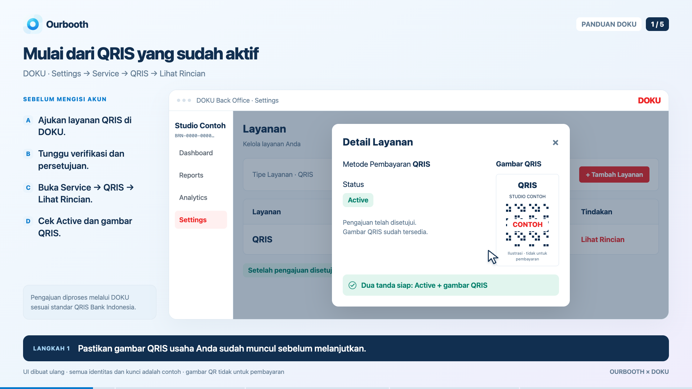This screenshot has width=692, height=389.
Task: Click the step B badge icon
Action: [x=28, y=154]
